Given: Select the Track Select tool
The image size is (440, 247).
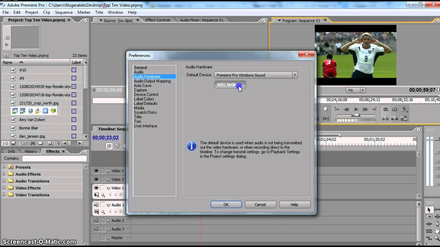Looking at the screenshot, I should (429, 216).
